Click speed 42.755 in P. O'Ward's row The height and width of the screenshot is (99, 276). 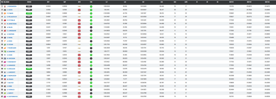(x=125, y=13)
